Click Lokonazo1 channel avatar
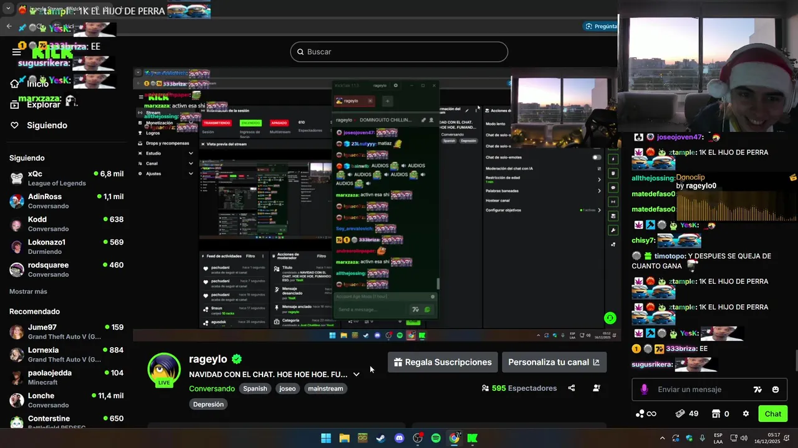 point(17,246)
